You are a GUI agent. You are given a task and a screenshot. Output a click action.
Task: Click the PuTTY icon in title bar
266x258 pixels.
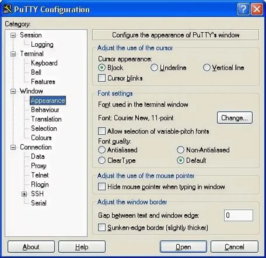[8, 9]
